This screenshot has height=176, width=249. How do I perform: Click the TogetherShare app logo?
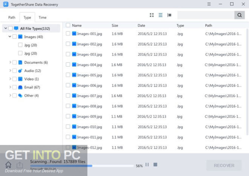[6, 4]
